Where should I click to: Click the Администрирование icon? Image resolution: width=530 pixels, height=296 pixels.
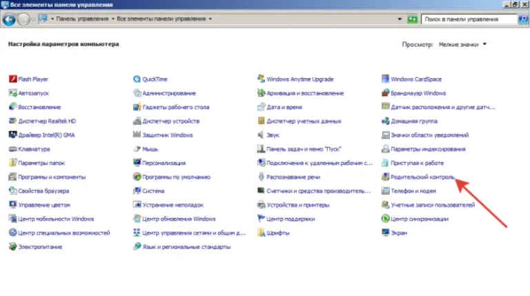tap(137, 93)
